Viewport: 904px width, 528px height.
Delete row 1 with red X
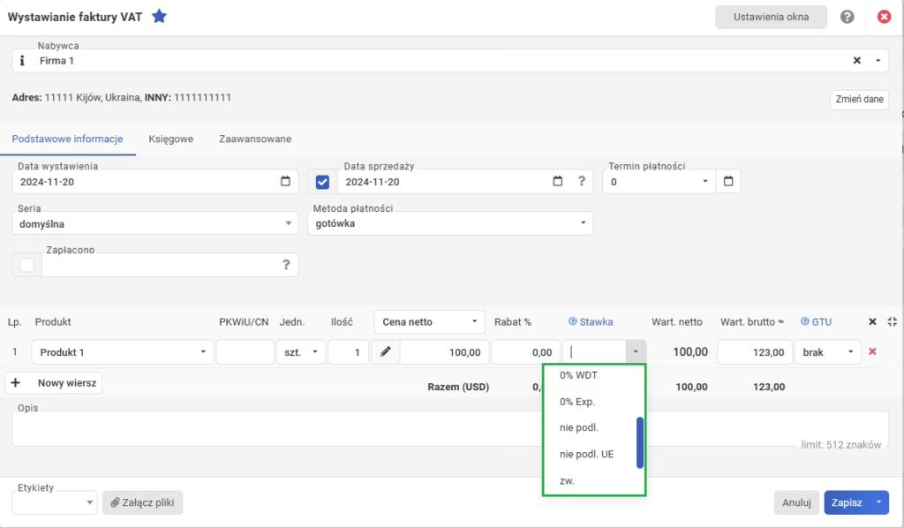tap(873, 352)
